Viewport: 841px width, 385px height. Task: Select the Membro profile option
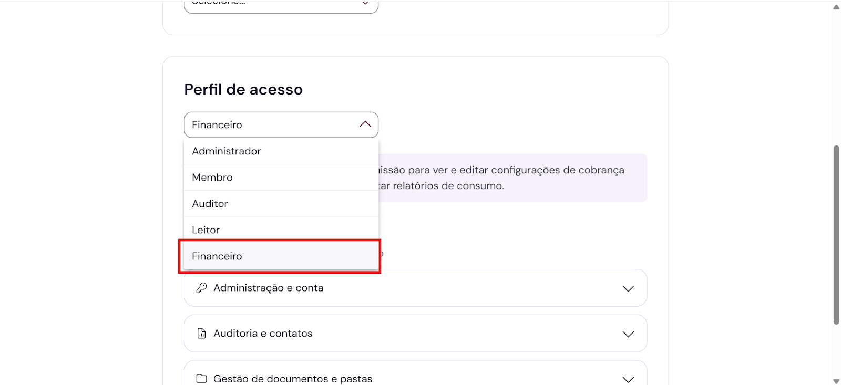pos(212,178)
